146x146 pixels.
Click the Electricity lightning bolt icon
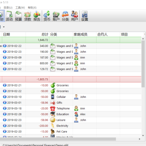tap(53, 126)
